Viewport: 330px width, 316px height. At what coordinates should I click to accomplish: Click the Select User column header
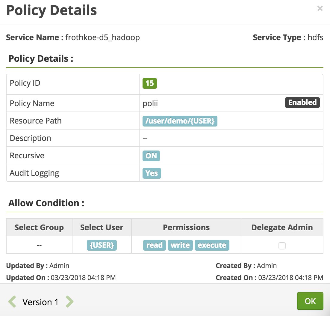click(x=102, y=228)
